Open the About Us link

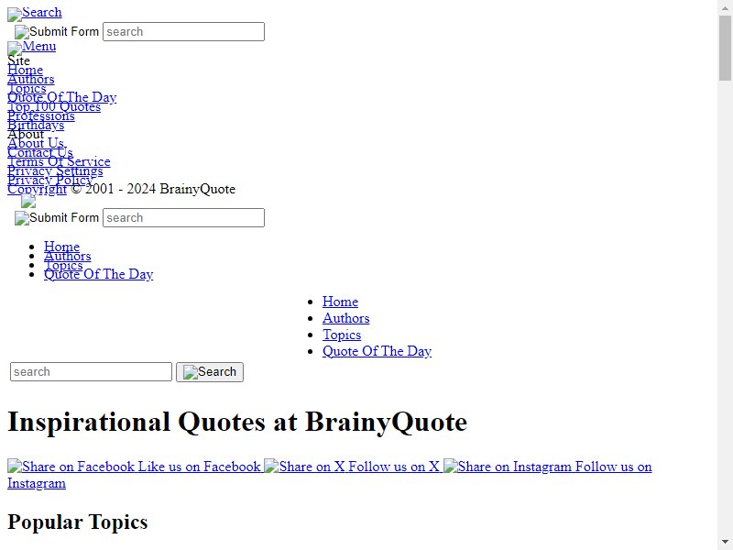point(36,143)
